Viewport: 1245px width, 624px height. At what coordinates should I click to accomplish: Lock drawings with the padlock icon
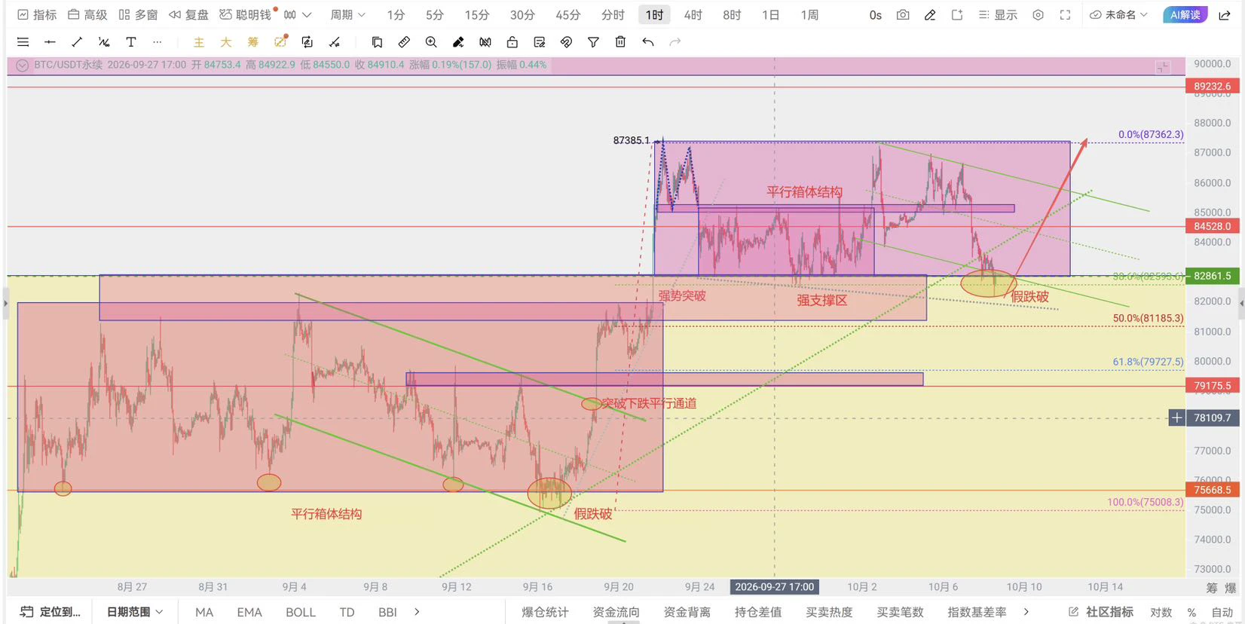click(512, 42)
